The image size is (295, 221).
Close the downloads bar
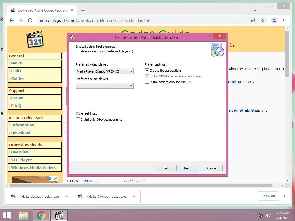[x=284, y=196]
